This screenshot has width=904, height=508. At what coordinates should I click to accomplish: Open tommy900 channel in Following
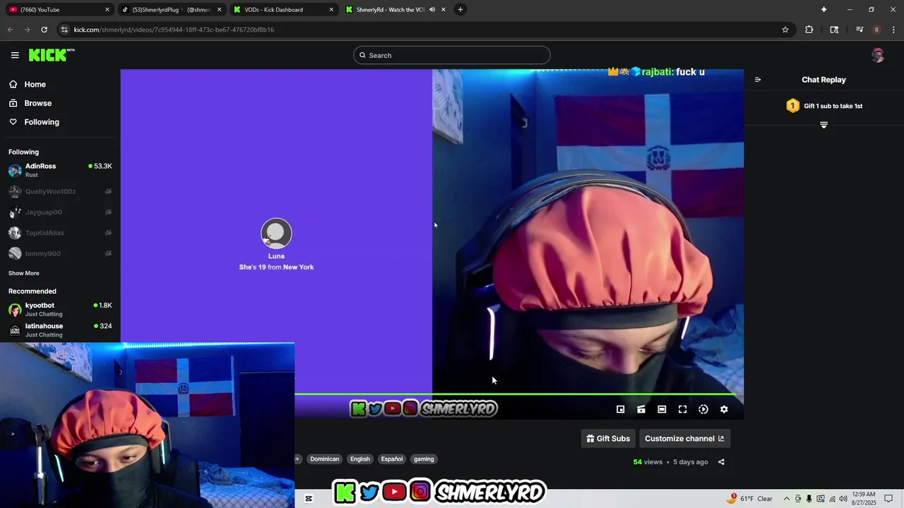coord(60,253)
